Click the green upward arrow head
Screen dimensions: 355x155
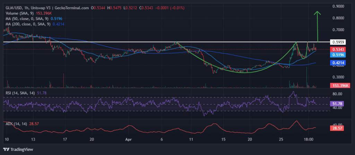pos(317,13)
